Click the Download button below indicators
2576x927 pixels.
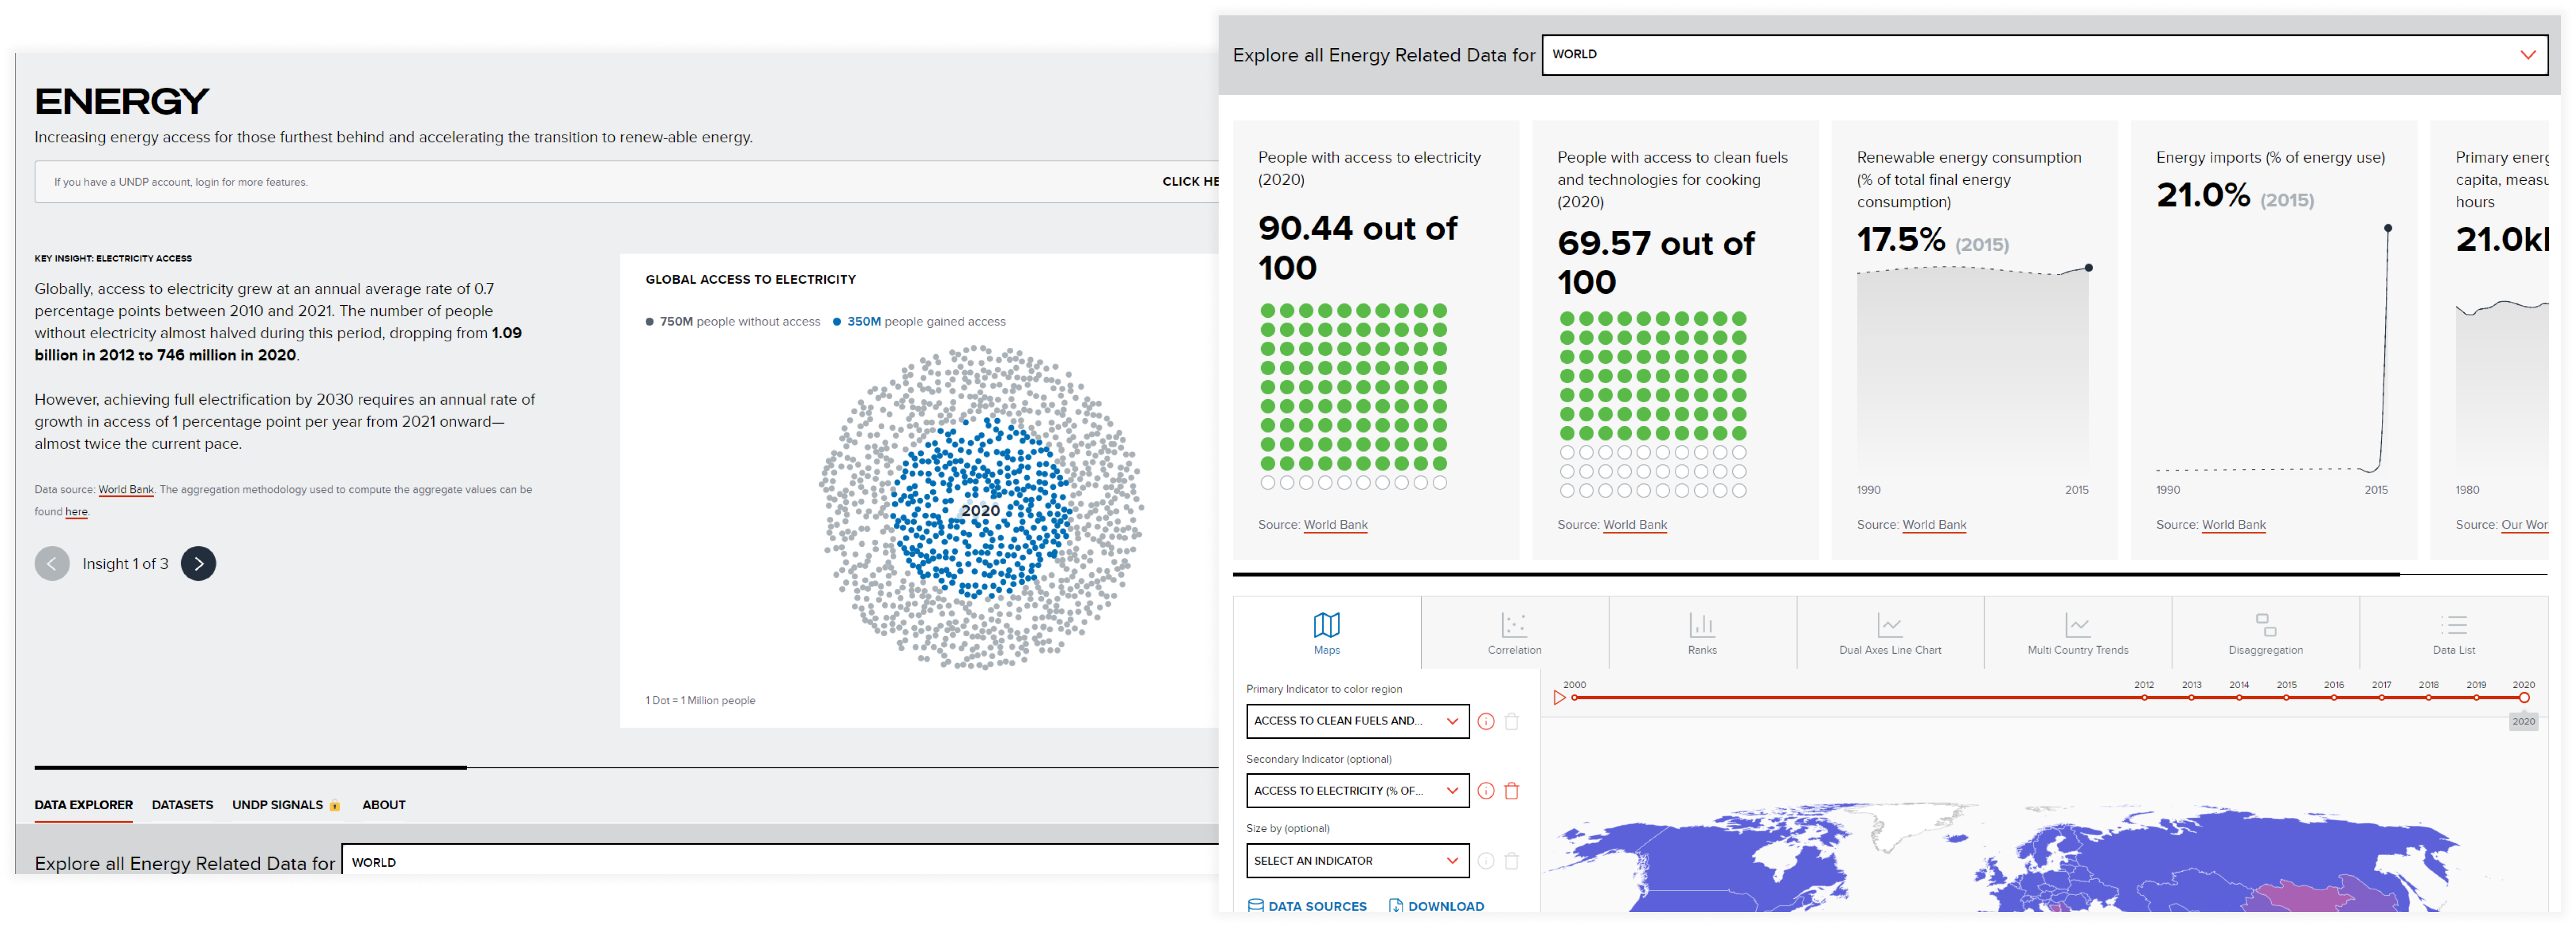point(1436,906)
